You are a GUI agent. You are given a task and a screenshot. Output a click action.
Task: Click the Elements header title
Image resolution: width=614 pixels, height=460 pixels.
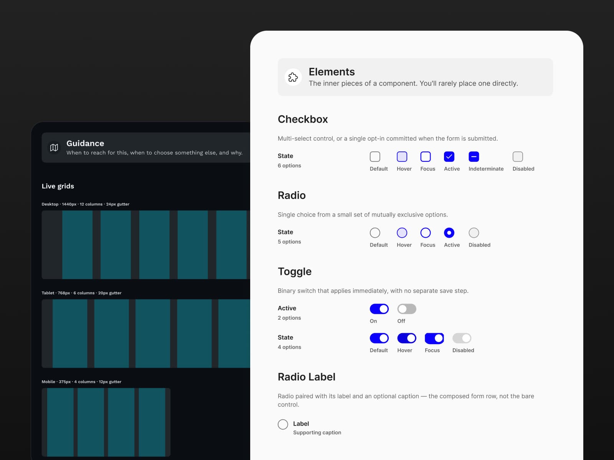[x=332, y=72]
